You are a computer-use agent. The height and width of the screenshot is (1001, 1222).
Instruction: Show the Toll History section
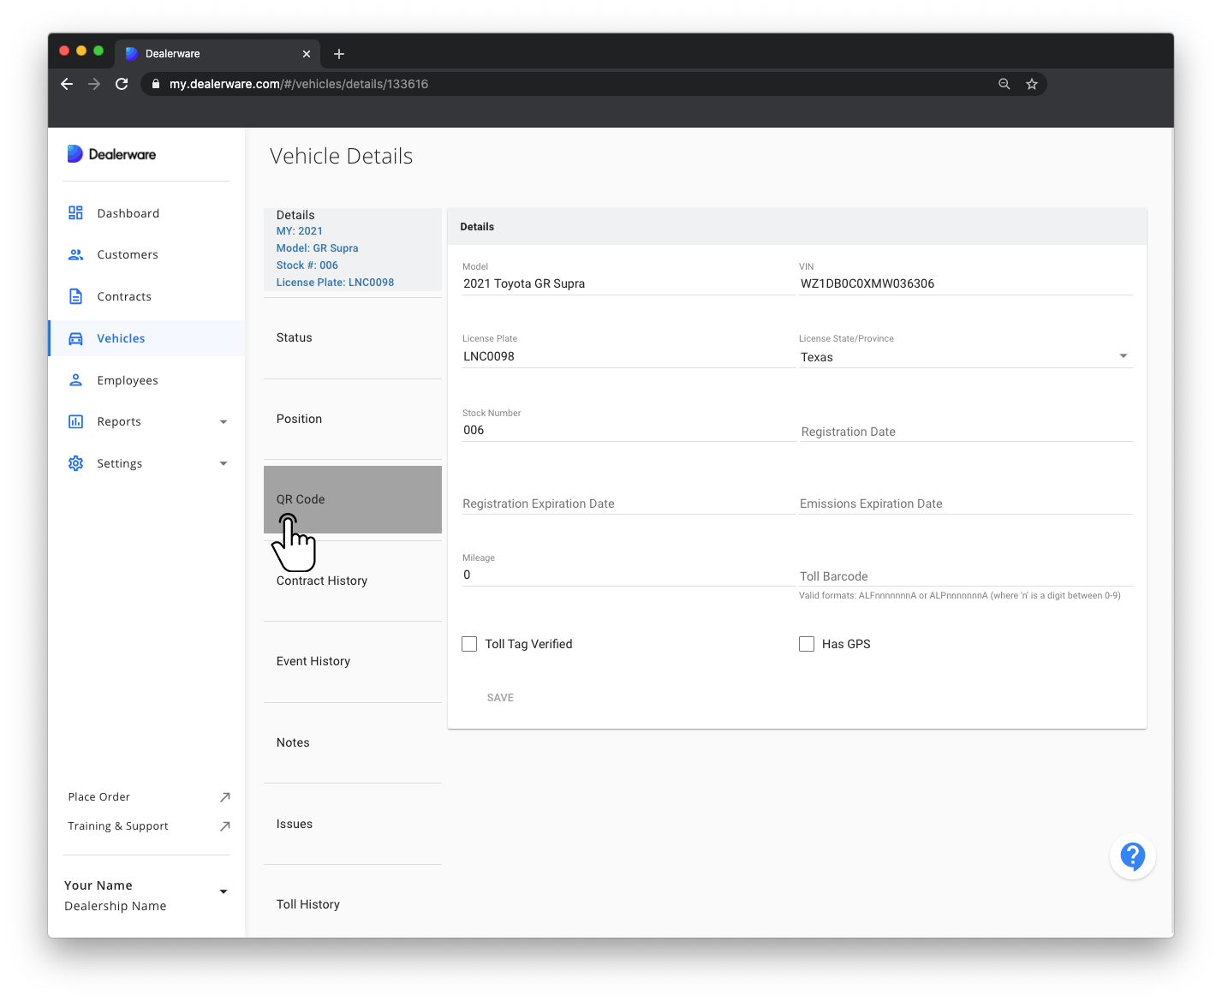[x=353, y=904]
